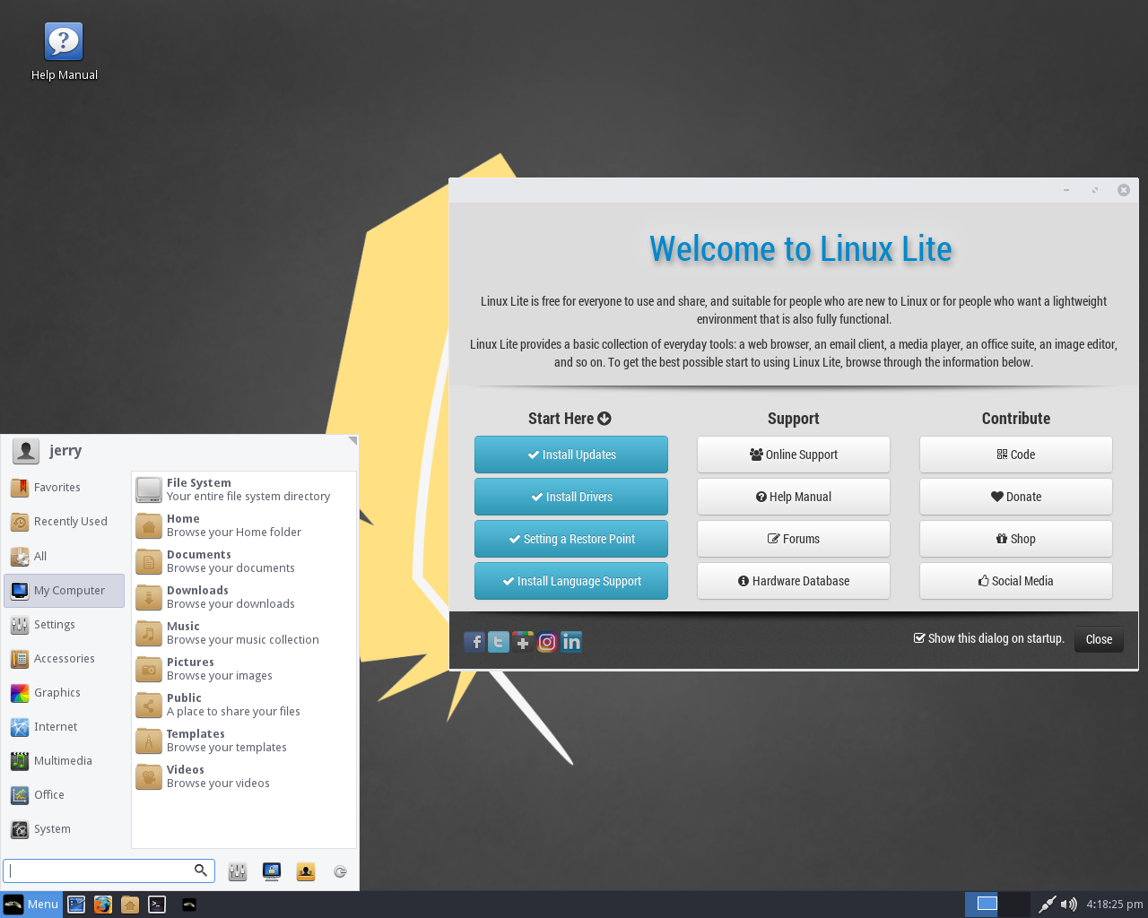Click the clock showing 4:18:25 pm
The width and height of the screenshot is (1148, 918).
coord(1115,904)
